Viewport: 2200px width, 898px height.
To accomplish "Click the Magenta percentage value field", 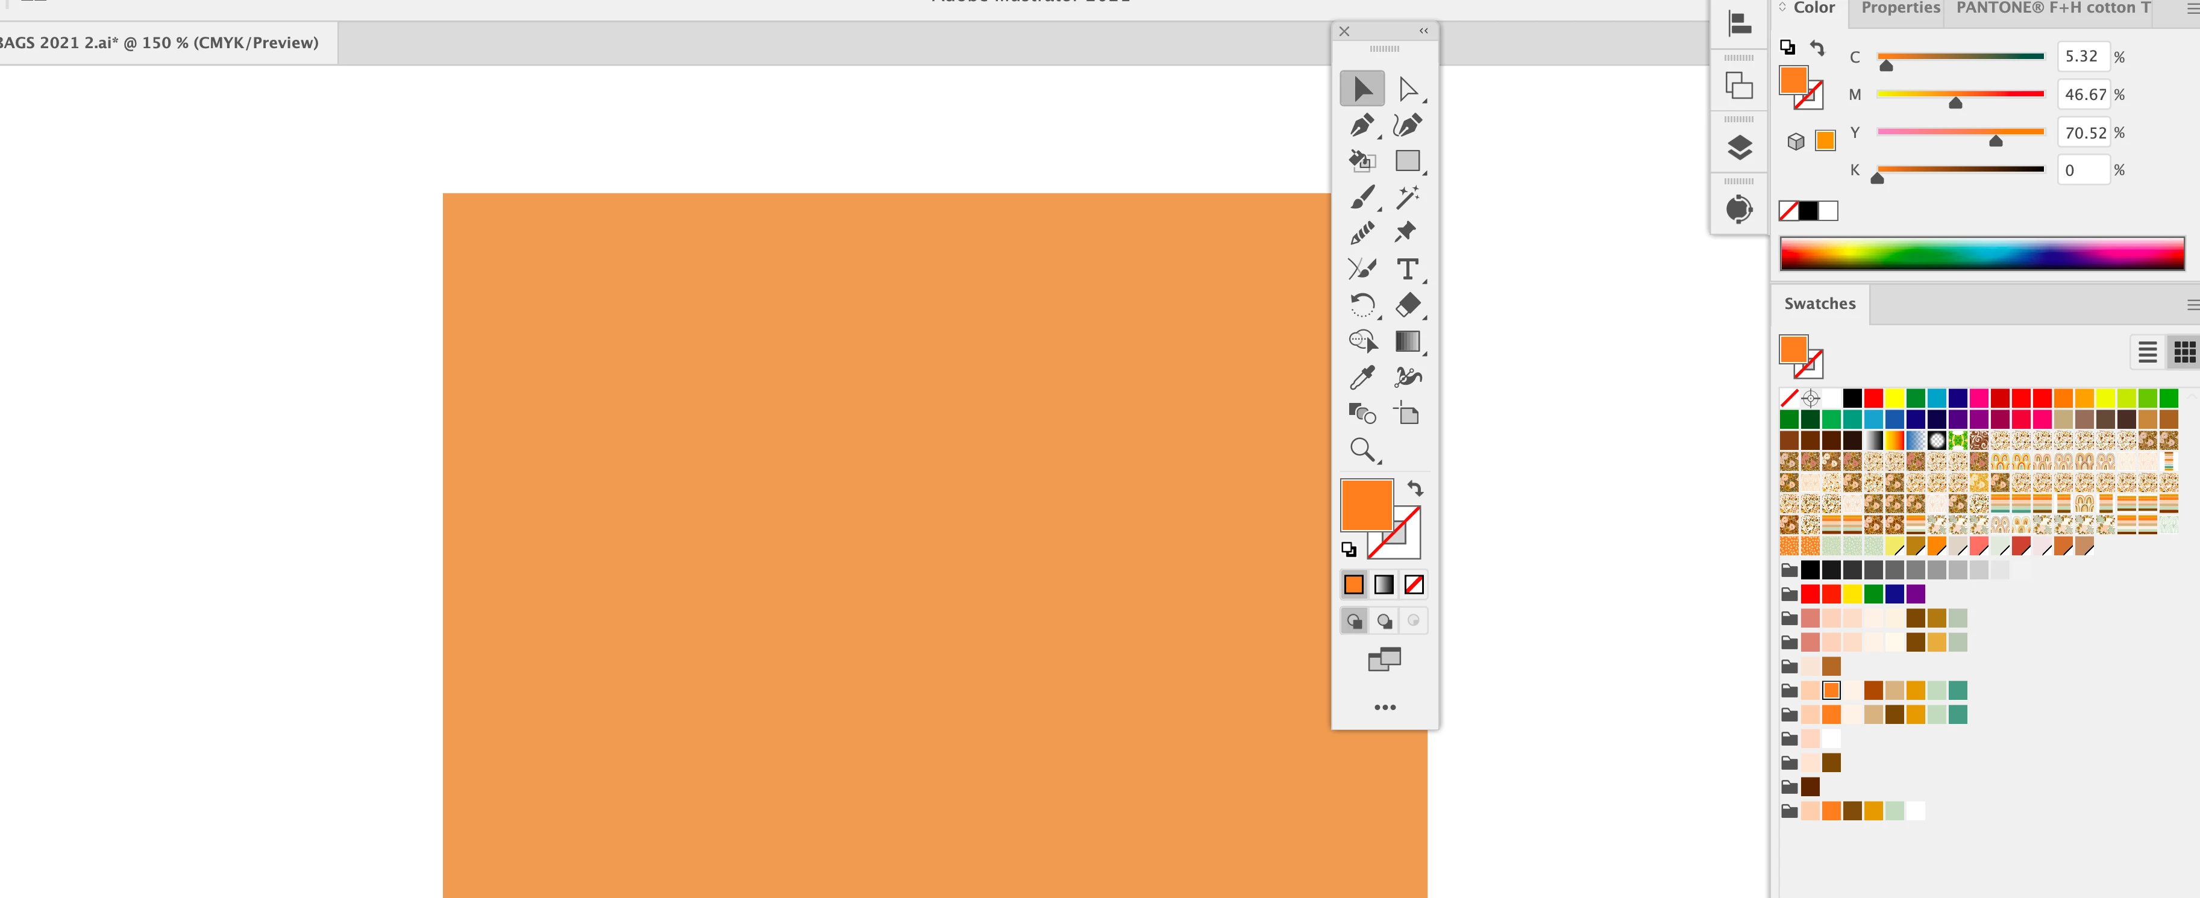I will [2084, 95].
